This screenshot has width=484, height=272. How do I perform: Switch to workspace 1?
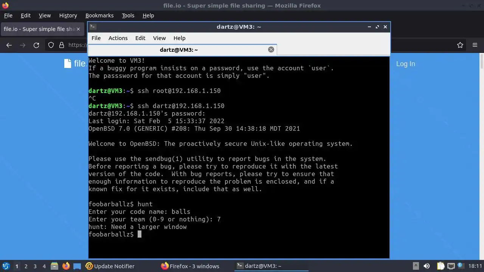pos(17,266)
